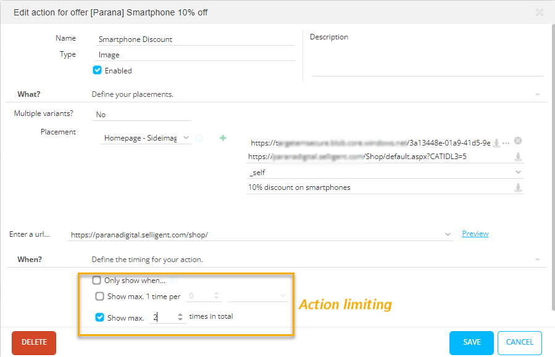Image resolution: width=555 pixels, height=357 pixels.
Task: Click the personalization icon on the discount text field
Action: [x=518, y=187]
